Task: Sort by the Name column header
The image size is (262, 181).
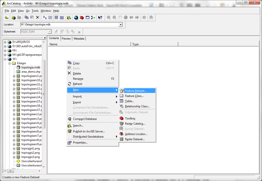Action: tap(89, 44)
